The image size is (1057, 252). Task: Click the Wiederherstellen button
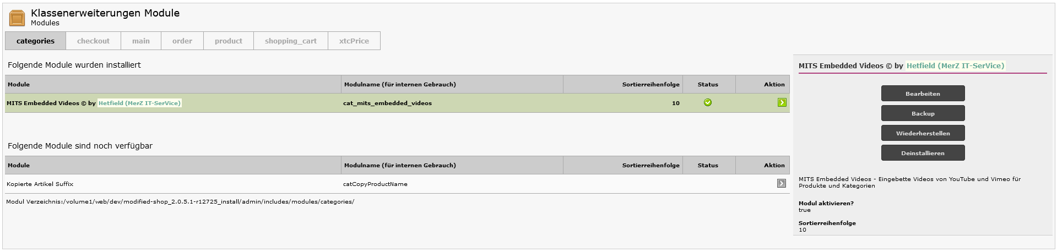(x=923, y=133)
